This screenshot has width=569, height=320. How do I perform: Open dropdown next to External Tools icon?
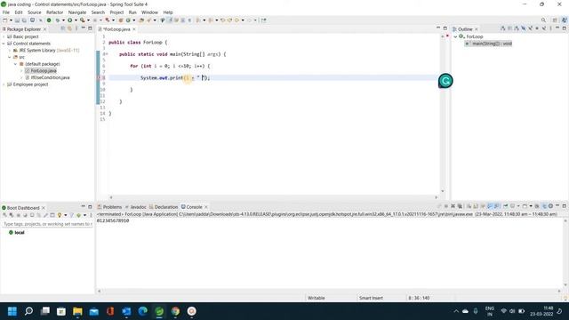(x=88, y=20)
